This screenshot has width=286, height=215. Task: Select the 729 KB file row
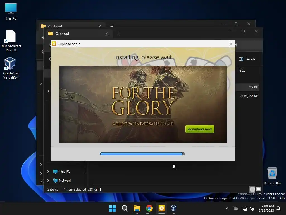click(x=248, y=87)
